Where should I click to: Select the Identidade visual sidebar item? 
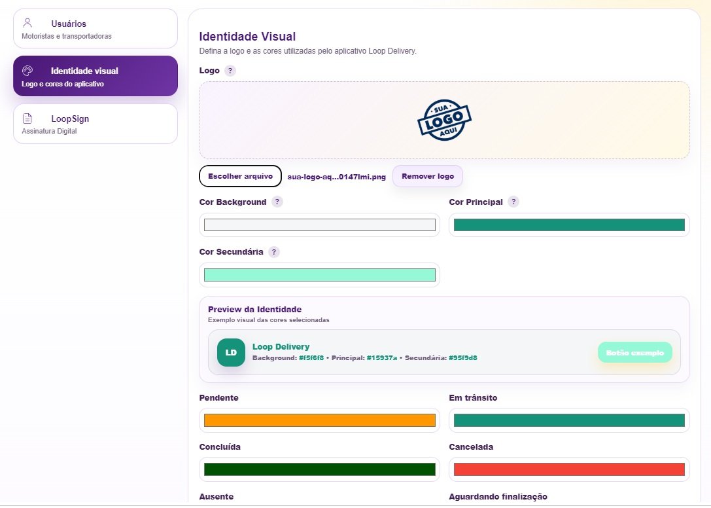pos(95,76)
